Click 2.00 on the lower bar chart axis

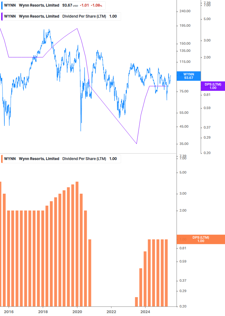click(183, 210)
